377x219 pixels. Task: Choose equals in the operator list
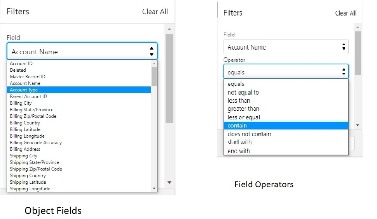[286, 84]
